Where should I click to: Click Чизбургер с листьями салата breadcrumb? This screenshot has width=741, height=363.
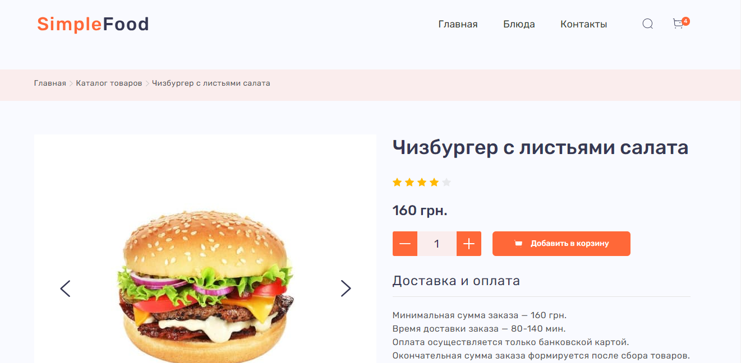pyautogui.click(x=211, y=83)
